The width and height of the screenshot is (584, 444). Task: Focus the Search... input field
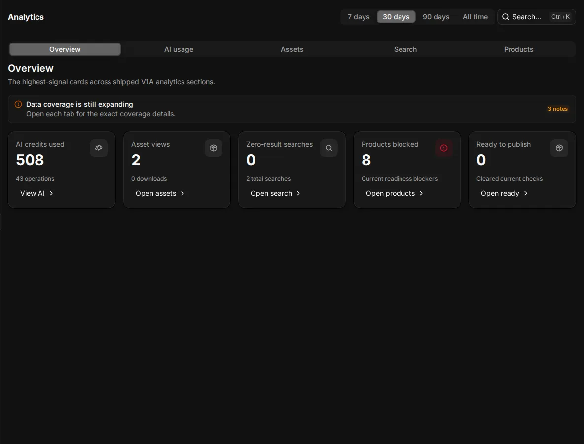(x=536, y=17)
